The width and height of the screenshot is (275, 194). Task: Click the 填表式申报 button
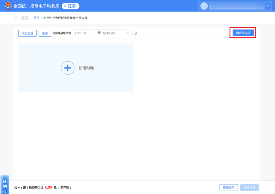click(x=243, y=33)
